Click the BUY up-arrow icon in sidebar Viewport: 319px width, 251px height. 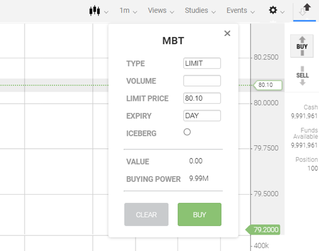click(x=302, y=46)
